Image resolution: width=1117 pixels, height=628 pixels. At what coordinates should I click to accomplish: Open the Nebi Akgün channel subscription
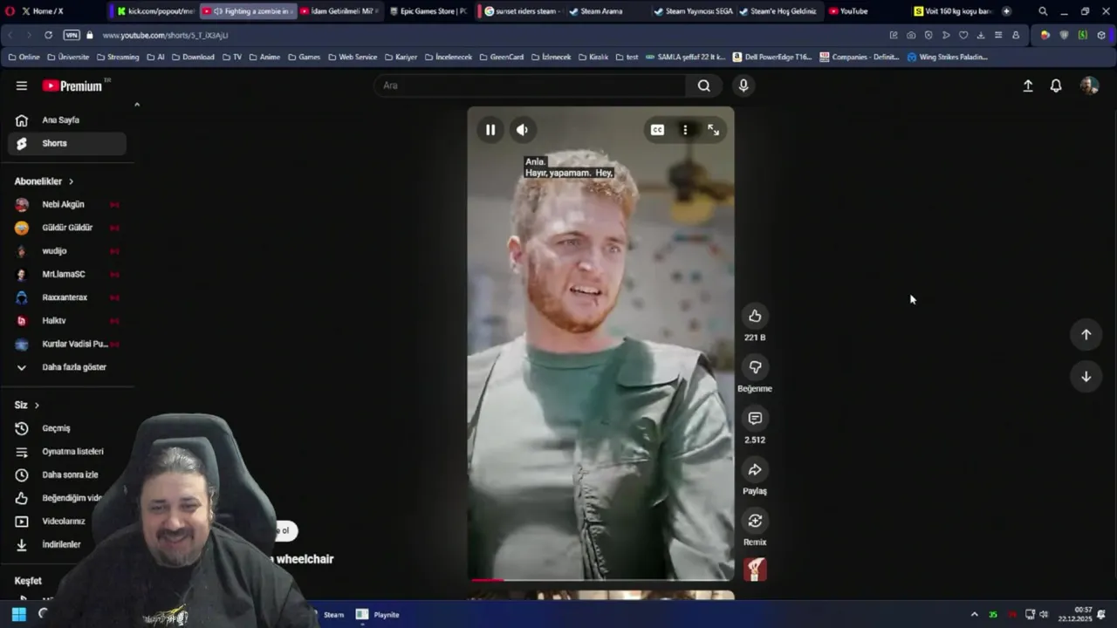66,204
